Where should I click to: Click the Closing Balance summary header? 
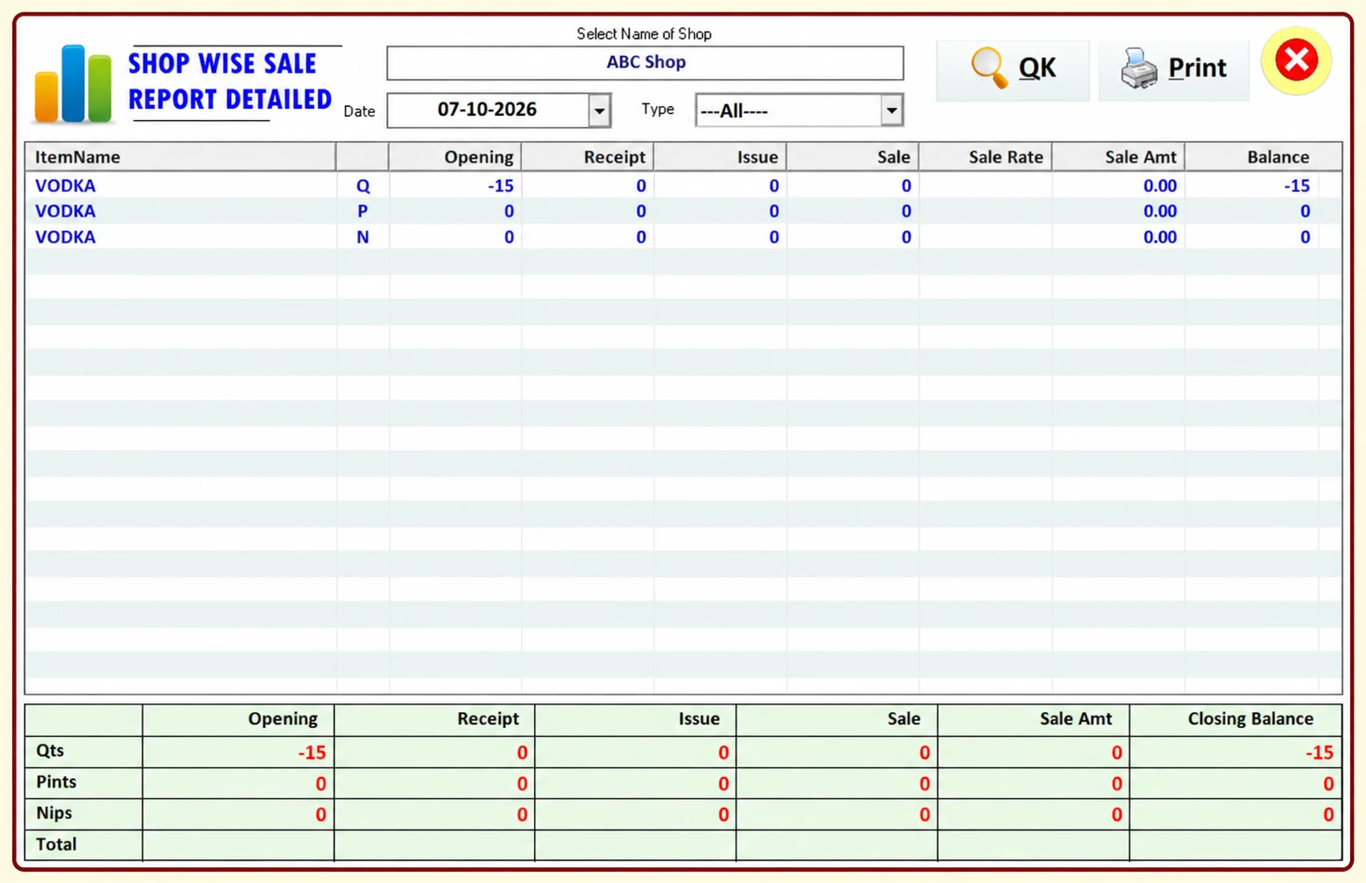click(x=1250, y=719)
